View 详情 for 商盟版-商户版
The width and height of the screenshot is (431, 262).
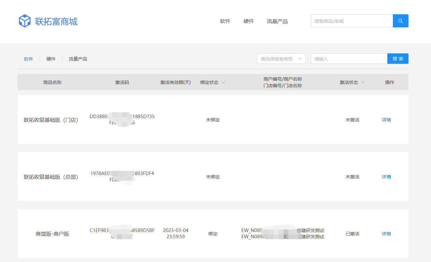(x=387, y=234)
